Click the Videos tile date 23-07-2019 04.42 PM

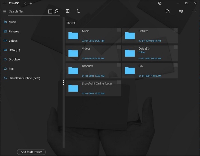(x=93, y=58)
